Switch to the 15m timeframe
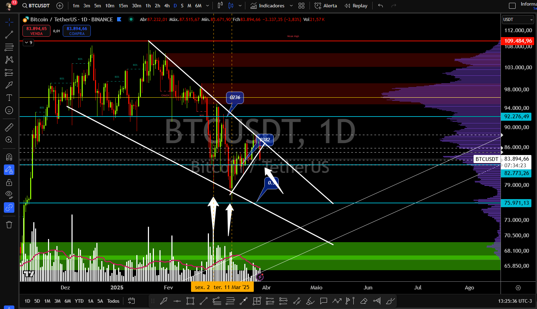 click(x=123, y=6)
